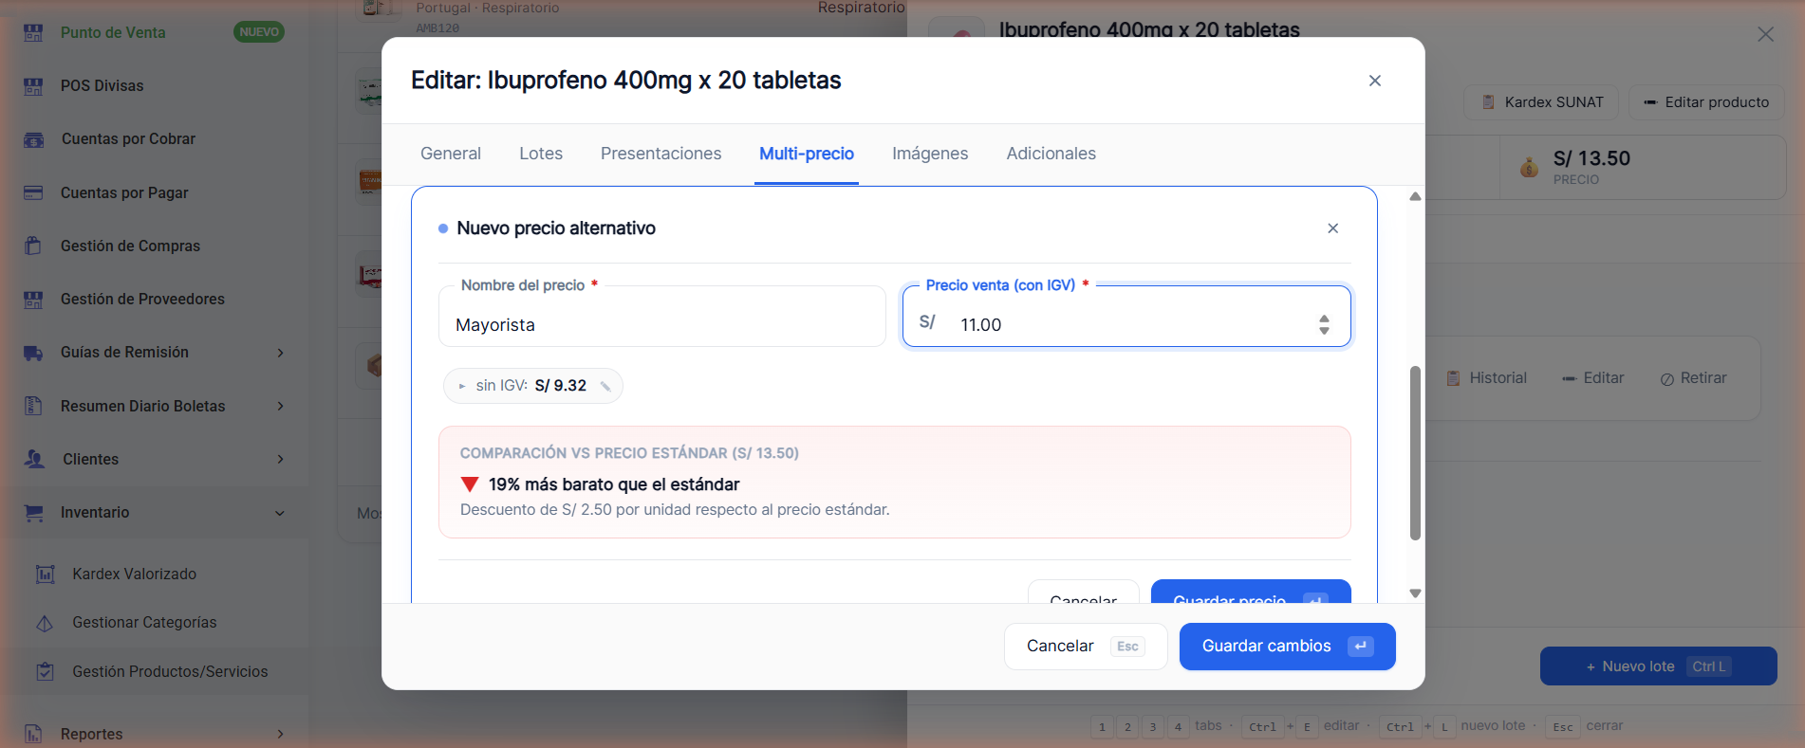Open the Imágenes tab
The image size is (1805, 748).
(930, 154)
